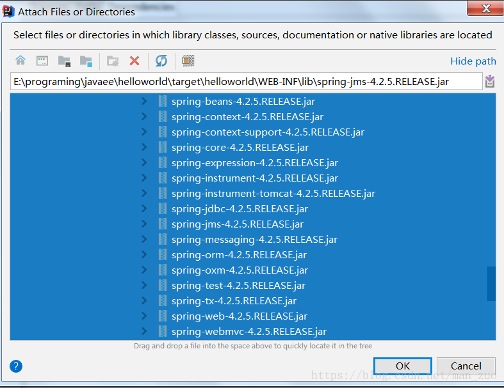The width and height of the screenshot is (504, 388).
Task: Select spring-instrument-4.2.5.RELEASE.jar file name
Action: click(255, 178)
